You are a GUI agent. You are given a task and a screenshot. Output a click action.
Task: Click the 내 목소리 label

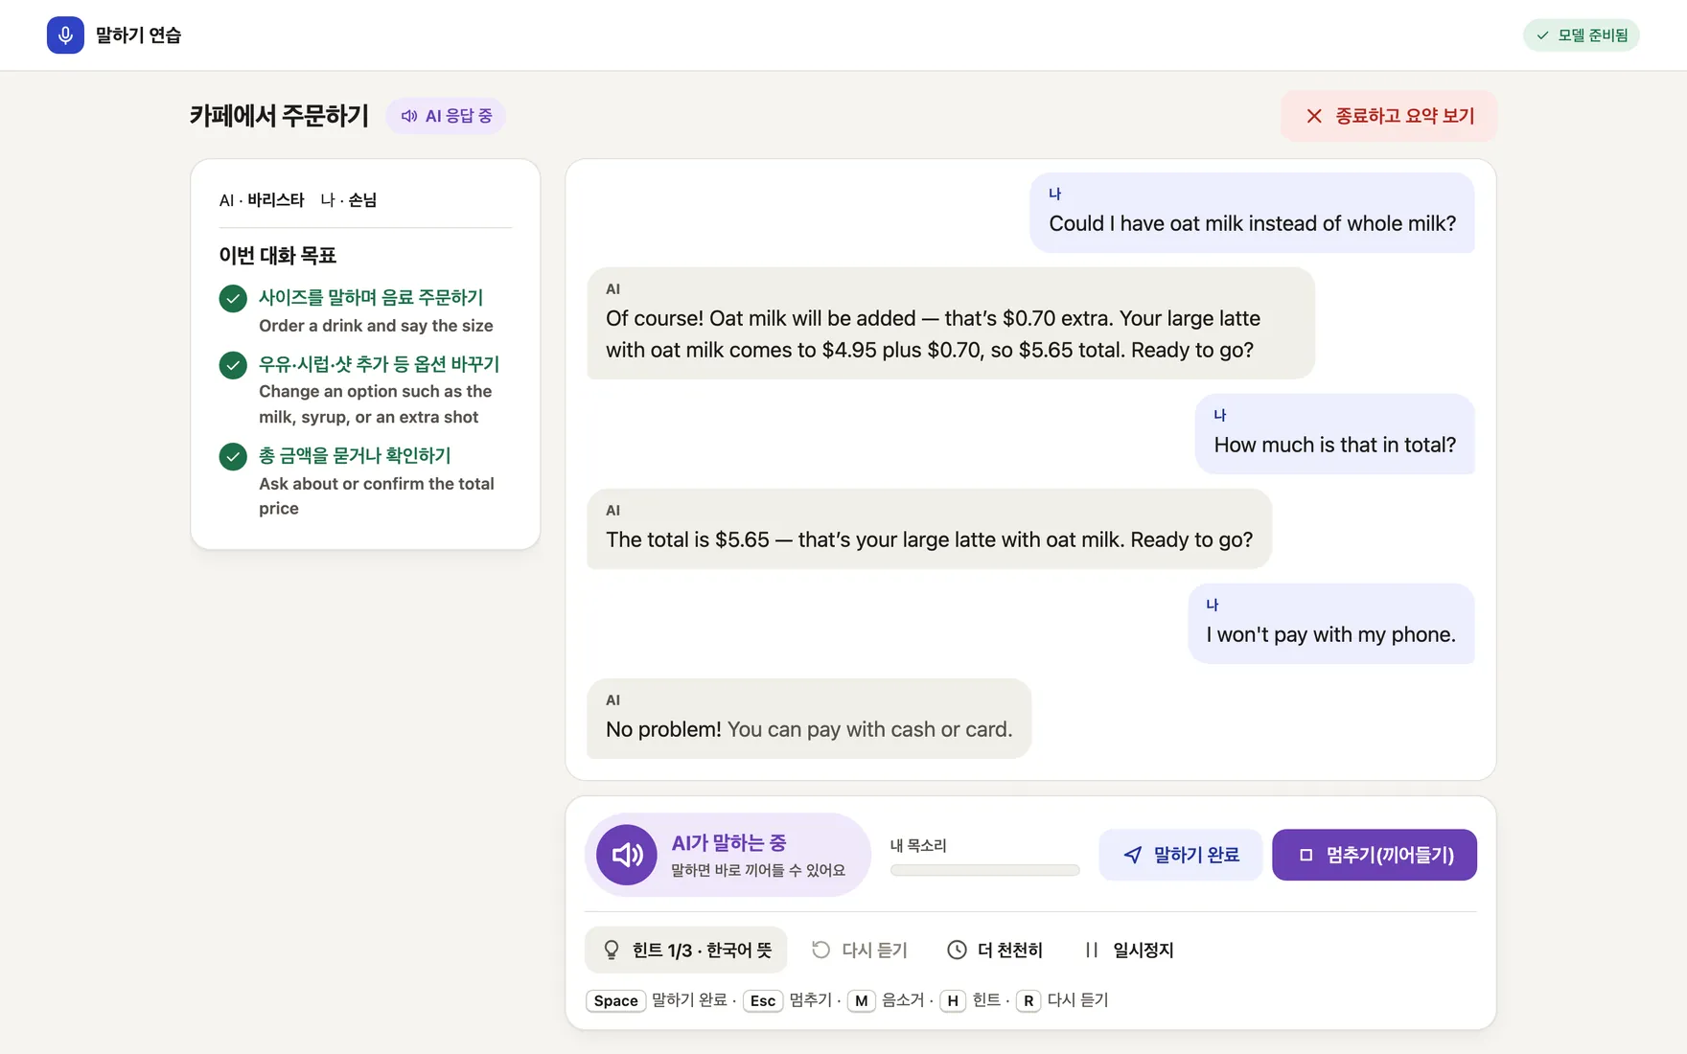(x=918, y=845)
